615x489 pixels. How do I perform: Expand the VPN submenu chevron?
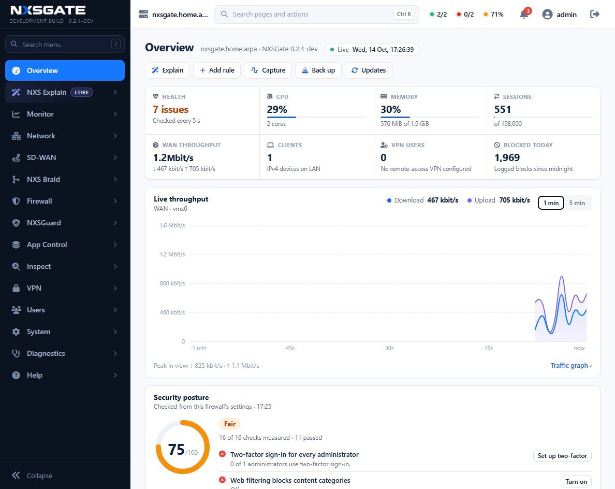(x=115, y=288)
